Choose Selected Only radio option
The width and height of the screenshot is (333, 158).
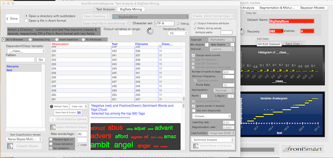[x=30, y=39]
